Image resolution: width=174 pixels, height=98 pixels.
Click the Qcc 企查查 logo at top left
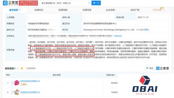pyautogui.click(x=11, y=3)
